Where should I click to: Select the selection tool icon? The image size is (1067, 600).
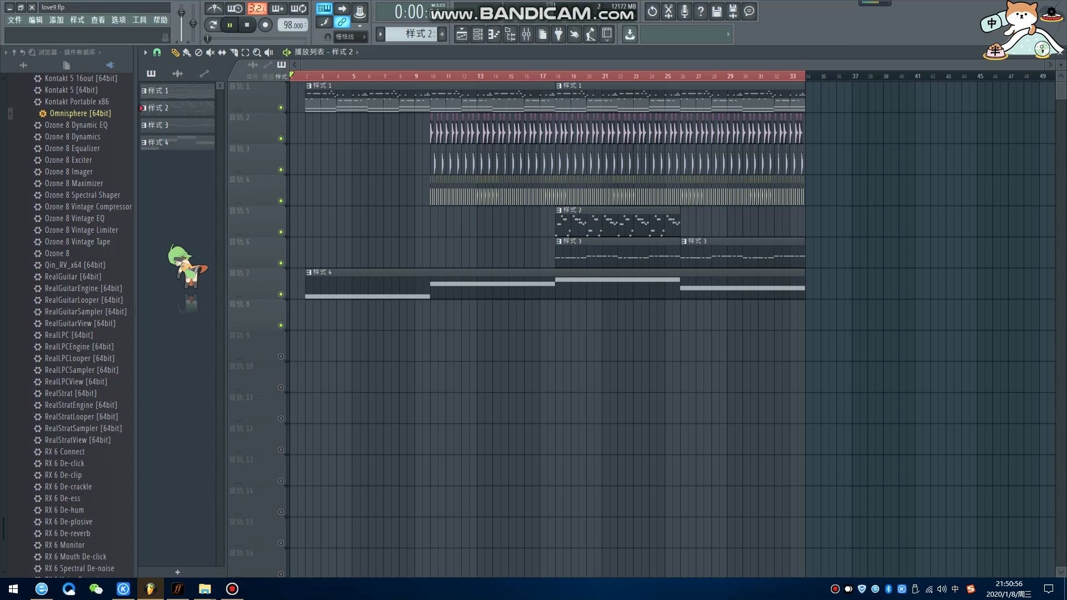tap(246, 52)
